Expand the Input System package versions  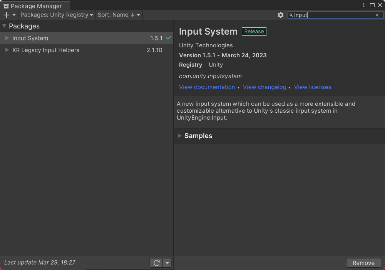7,38
